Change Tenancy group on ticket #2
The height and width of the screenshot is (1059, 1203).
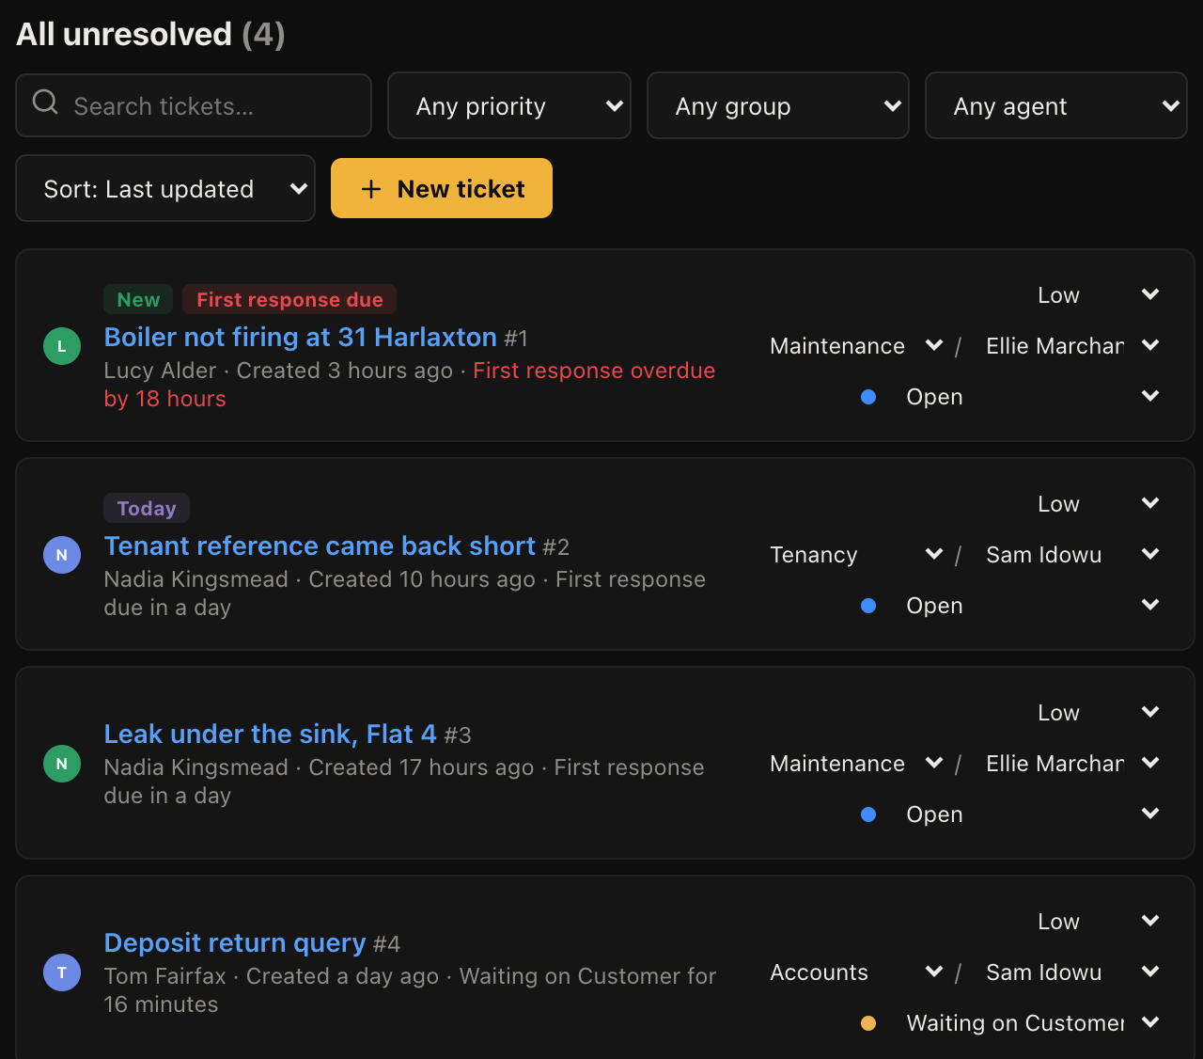tap(855, 555)
